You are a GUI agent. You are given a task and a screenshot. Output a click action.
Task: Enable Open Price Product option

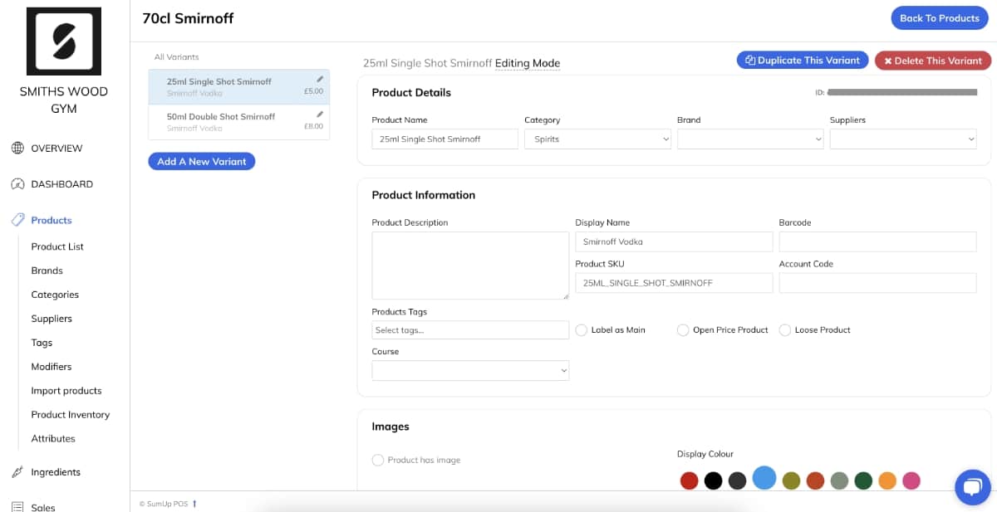(683, 330)
